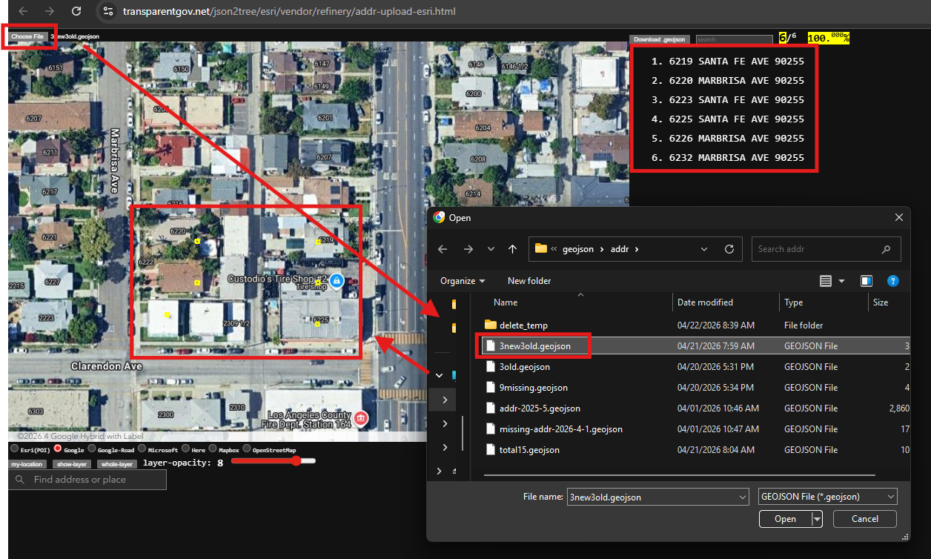Select the Esri(POI) basemap radio button
The width and height of the screenshot is (931, 559).
[14, 449]
